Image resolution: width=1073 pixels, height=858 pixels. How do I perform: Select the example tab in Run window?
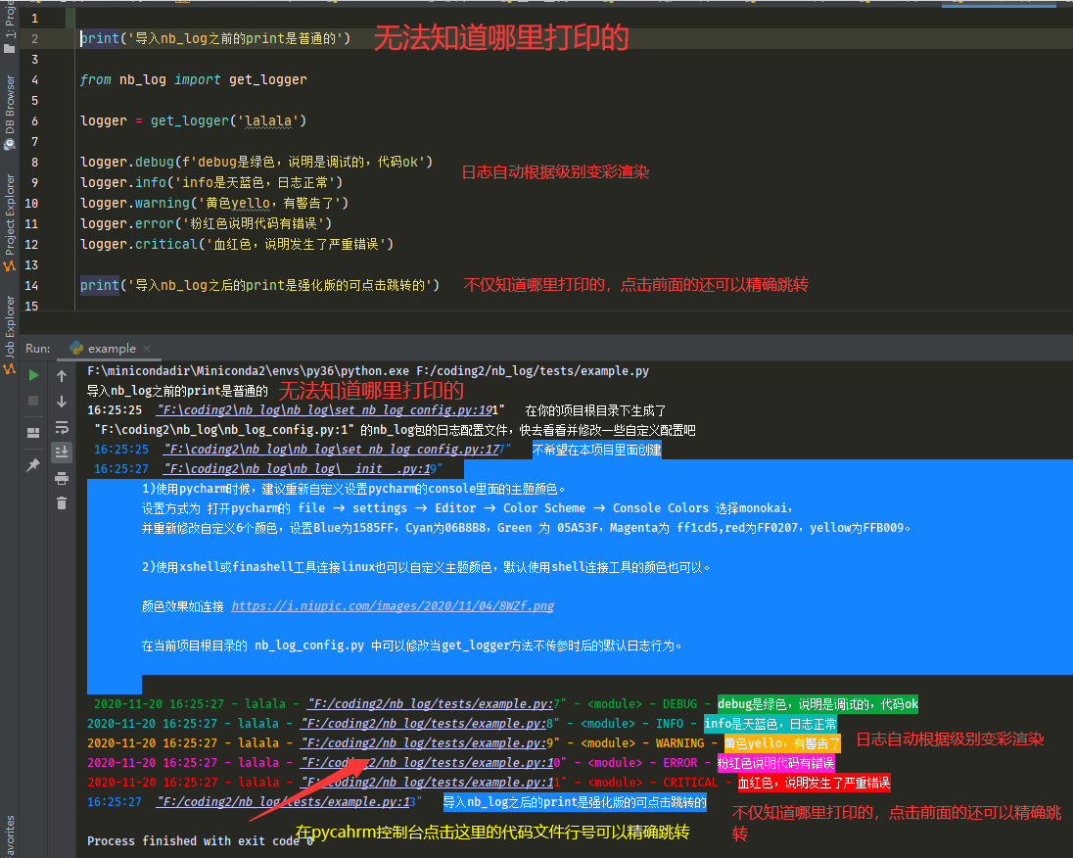(110, 349)
